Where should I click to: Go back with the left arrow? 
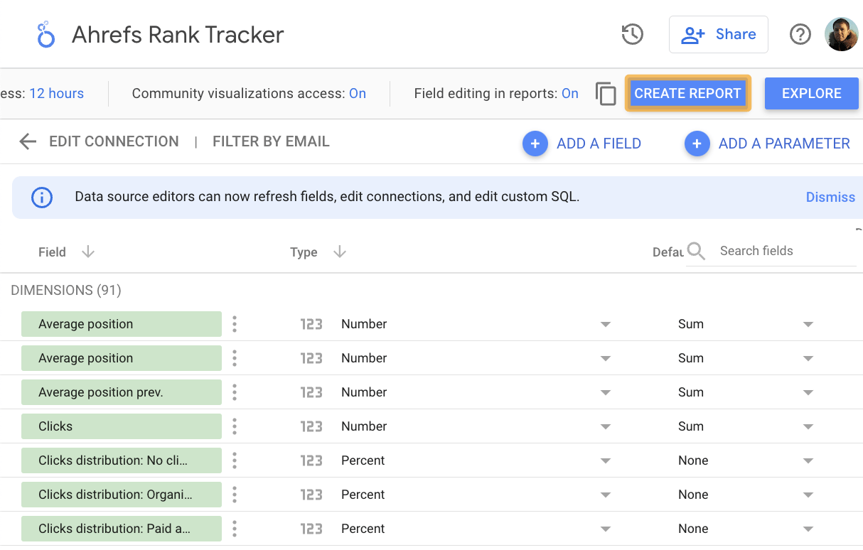27,141
